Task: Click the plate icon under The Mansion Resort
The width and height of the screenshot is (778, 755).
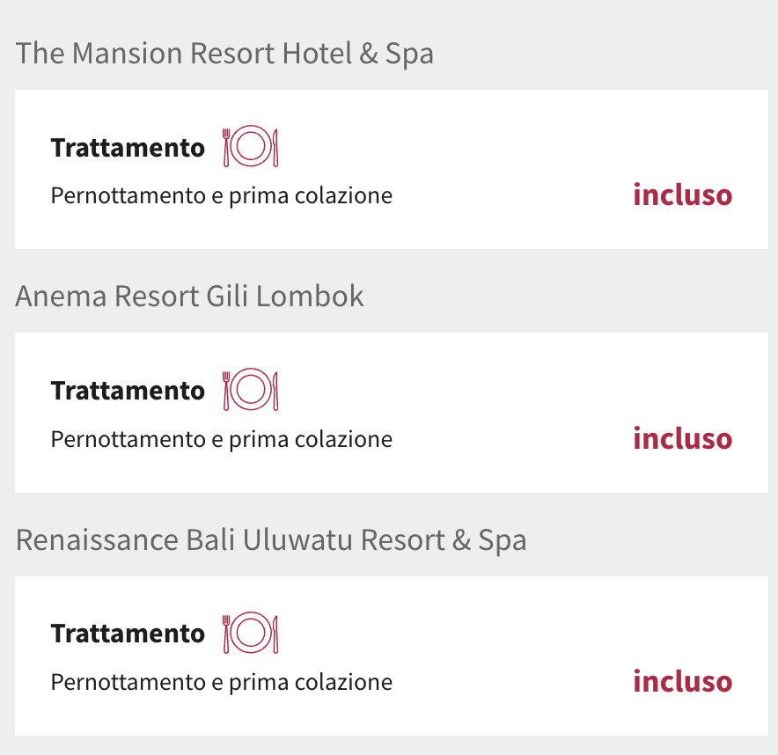Action: tap(251, 146)
